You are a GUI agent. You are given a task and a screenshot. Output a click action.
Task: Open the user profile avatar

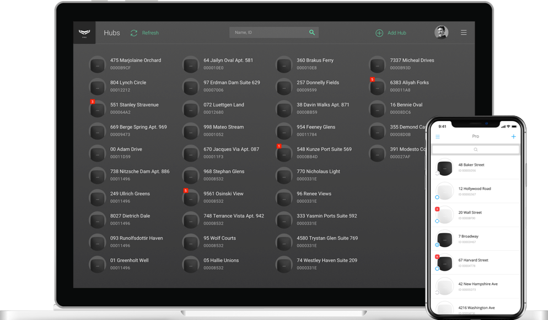[441, 32]
